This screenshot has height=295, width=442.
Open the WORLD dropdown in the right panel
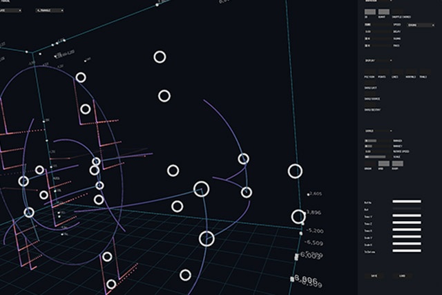click(378, 131)
